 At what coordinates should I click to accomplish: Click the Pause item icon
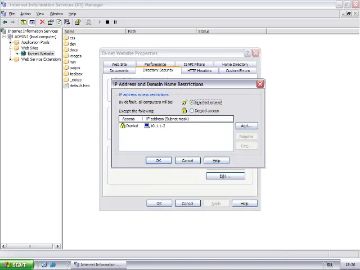[115, 22]
